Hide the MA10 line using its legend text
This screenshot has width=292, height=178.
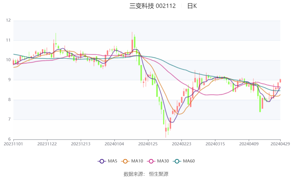tap(137, 161)
